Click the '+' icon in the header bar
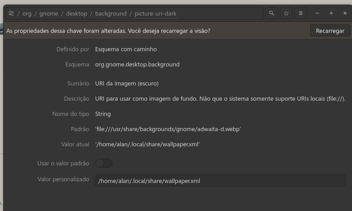Screen dimensions: 352x211 tap(331, 13)
